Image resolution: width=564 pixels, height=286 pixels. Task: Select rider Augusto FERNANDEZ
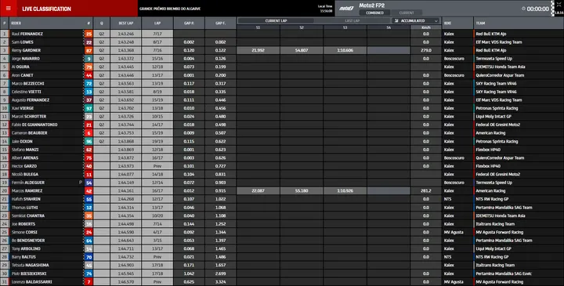point(31,100)
